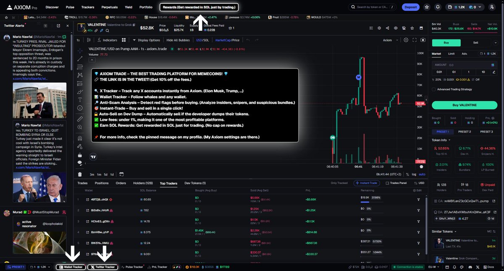
Task: Open the user profile settings icon
Action: [x=492, y=7]
